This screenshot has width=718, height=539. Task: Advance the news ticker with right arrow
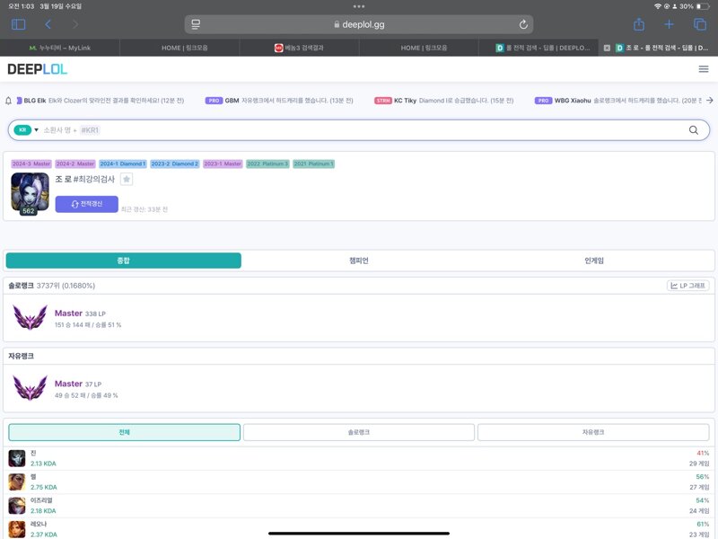click(709, 101)
